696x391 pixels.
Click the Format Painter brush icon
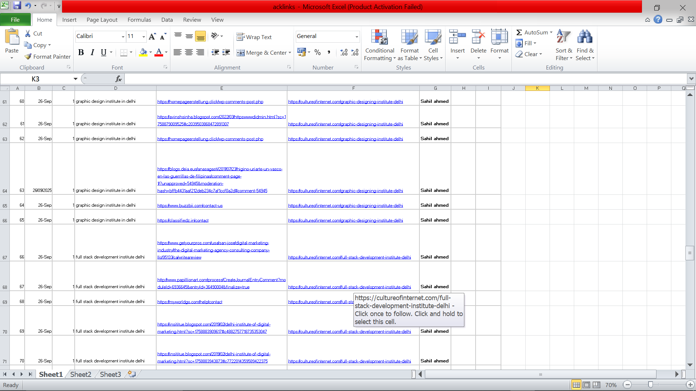28,56
